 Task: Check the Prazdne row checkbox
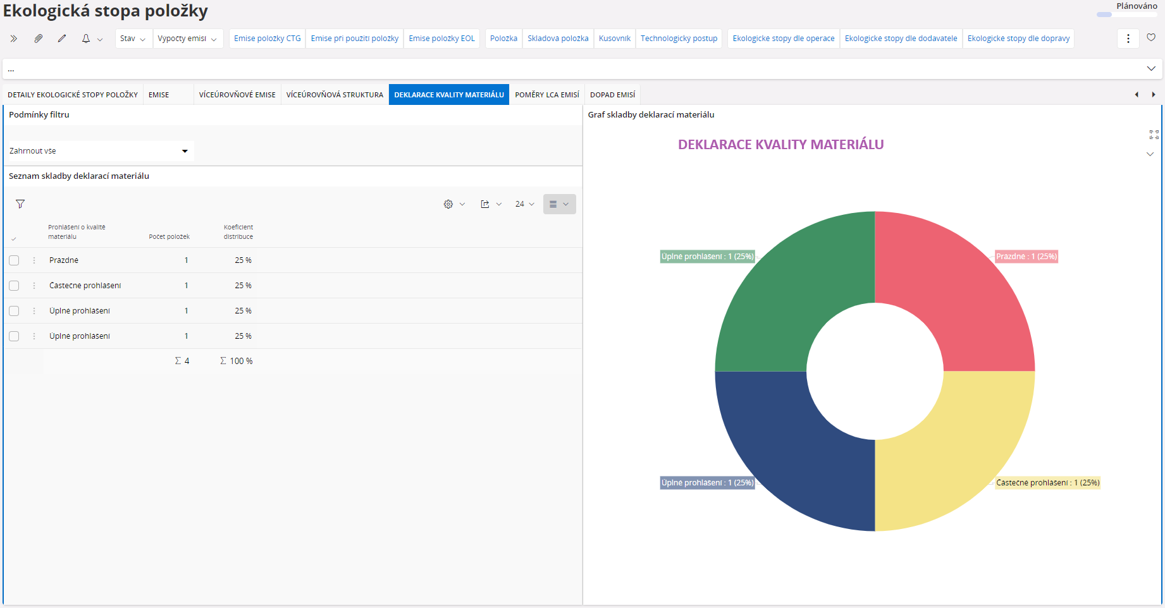click(x=14, y=260)
